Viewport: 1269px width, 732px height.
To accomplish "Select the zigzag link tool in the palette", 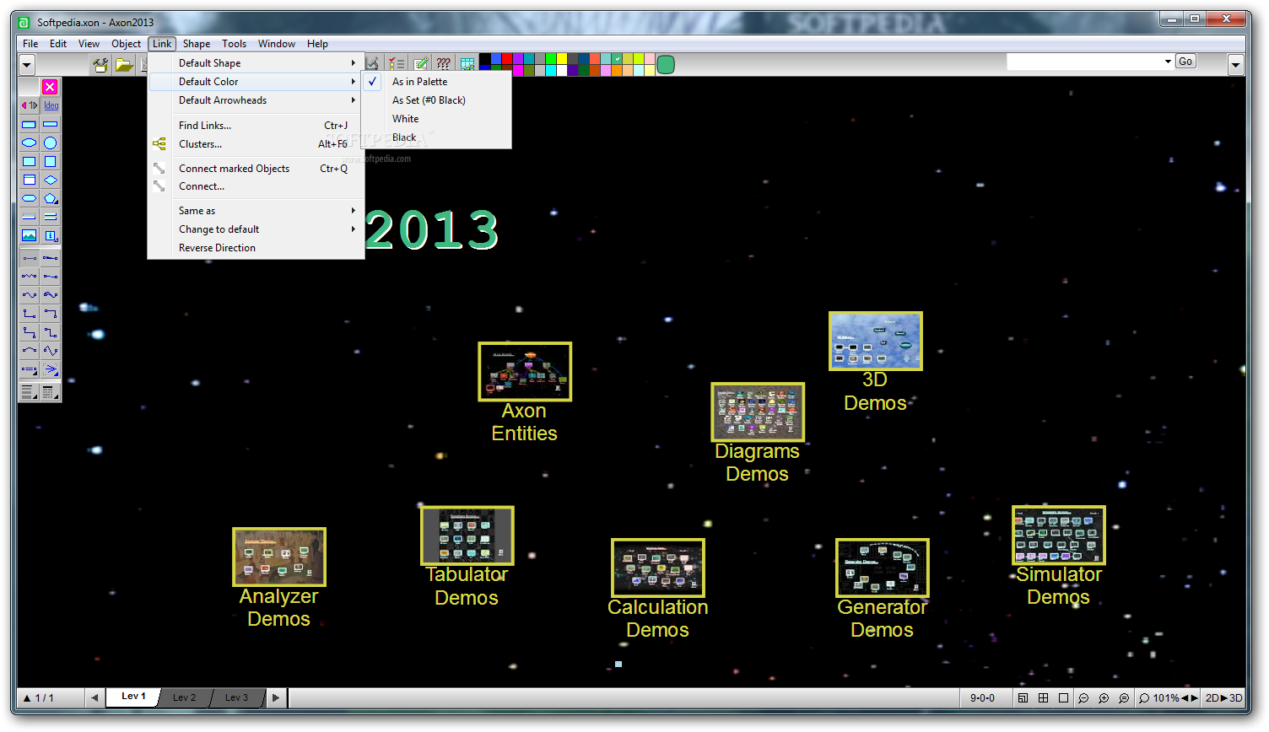I will tap(29, 276).
